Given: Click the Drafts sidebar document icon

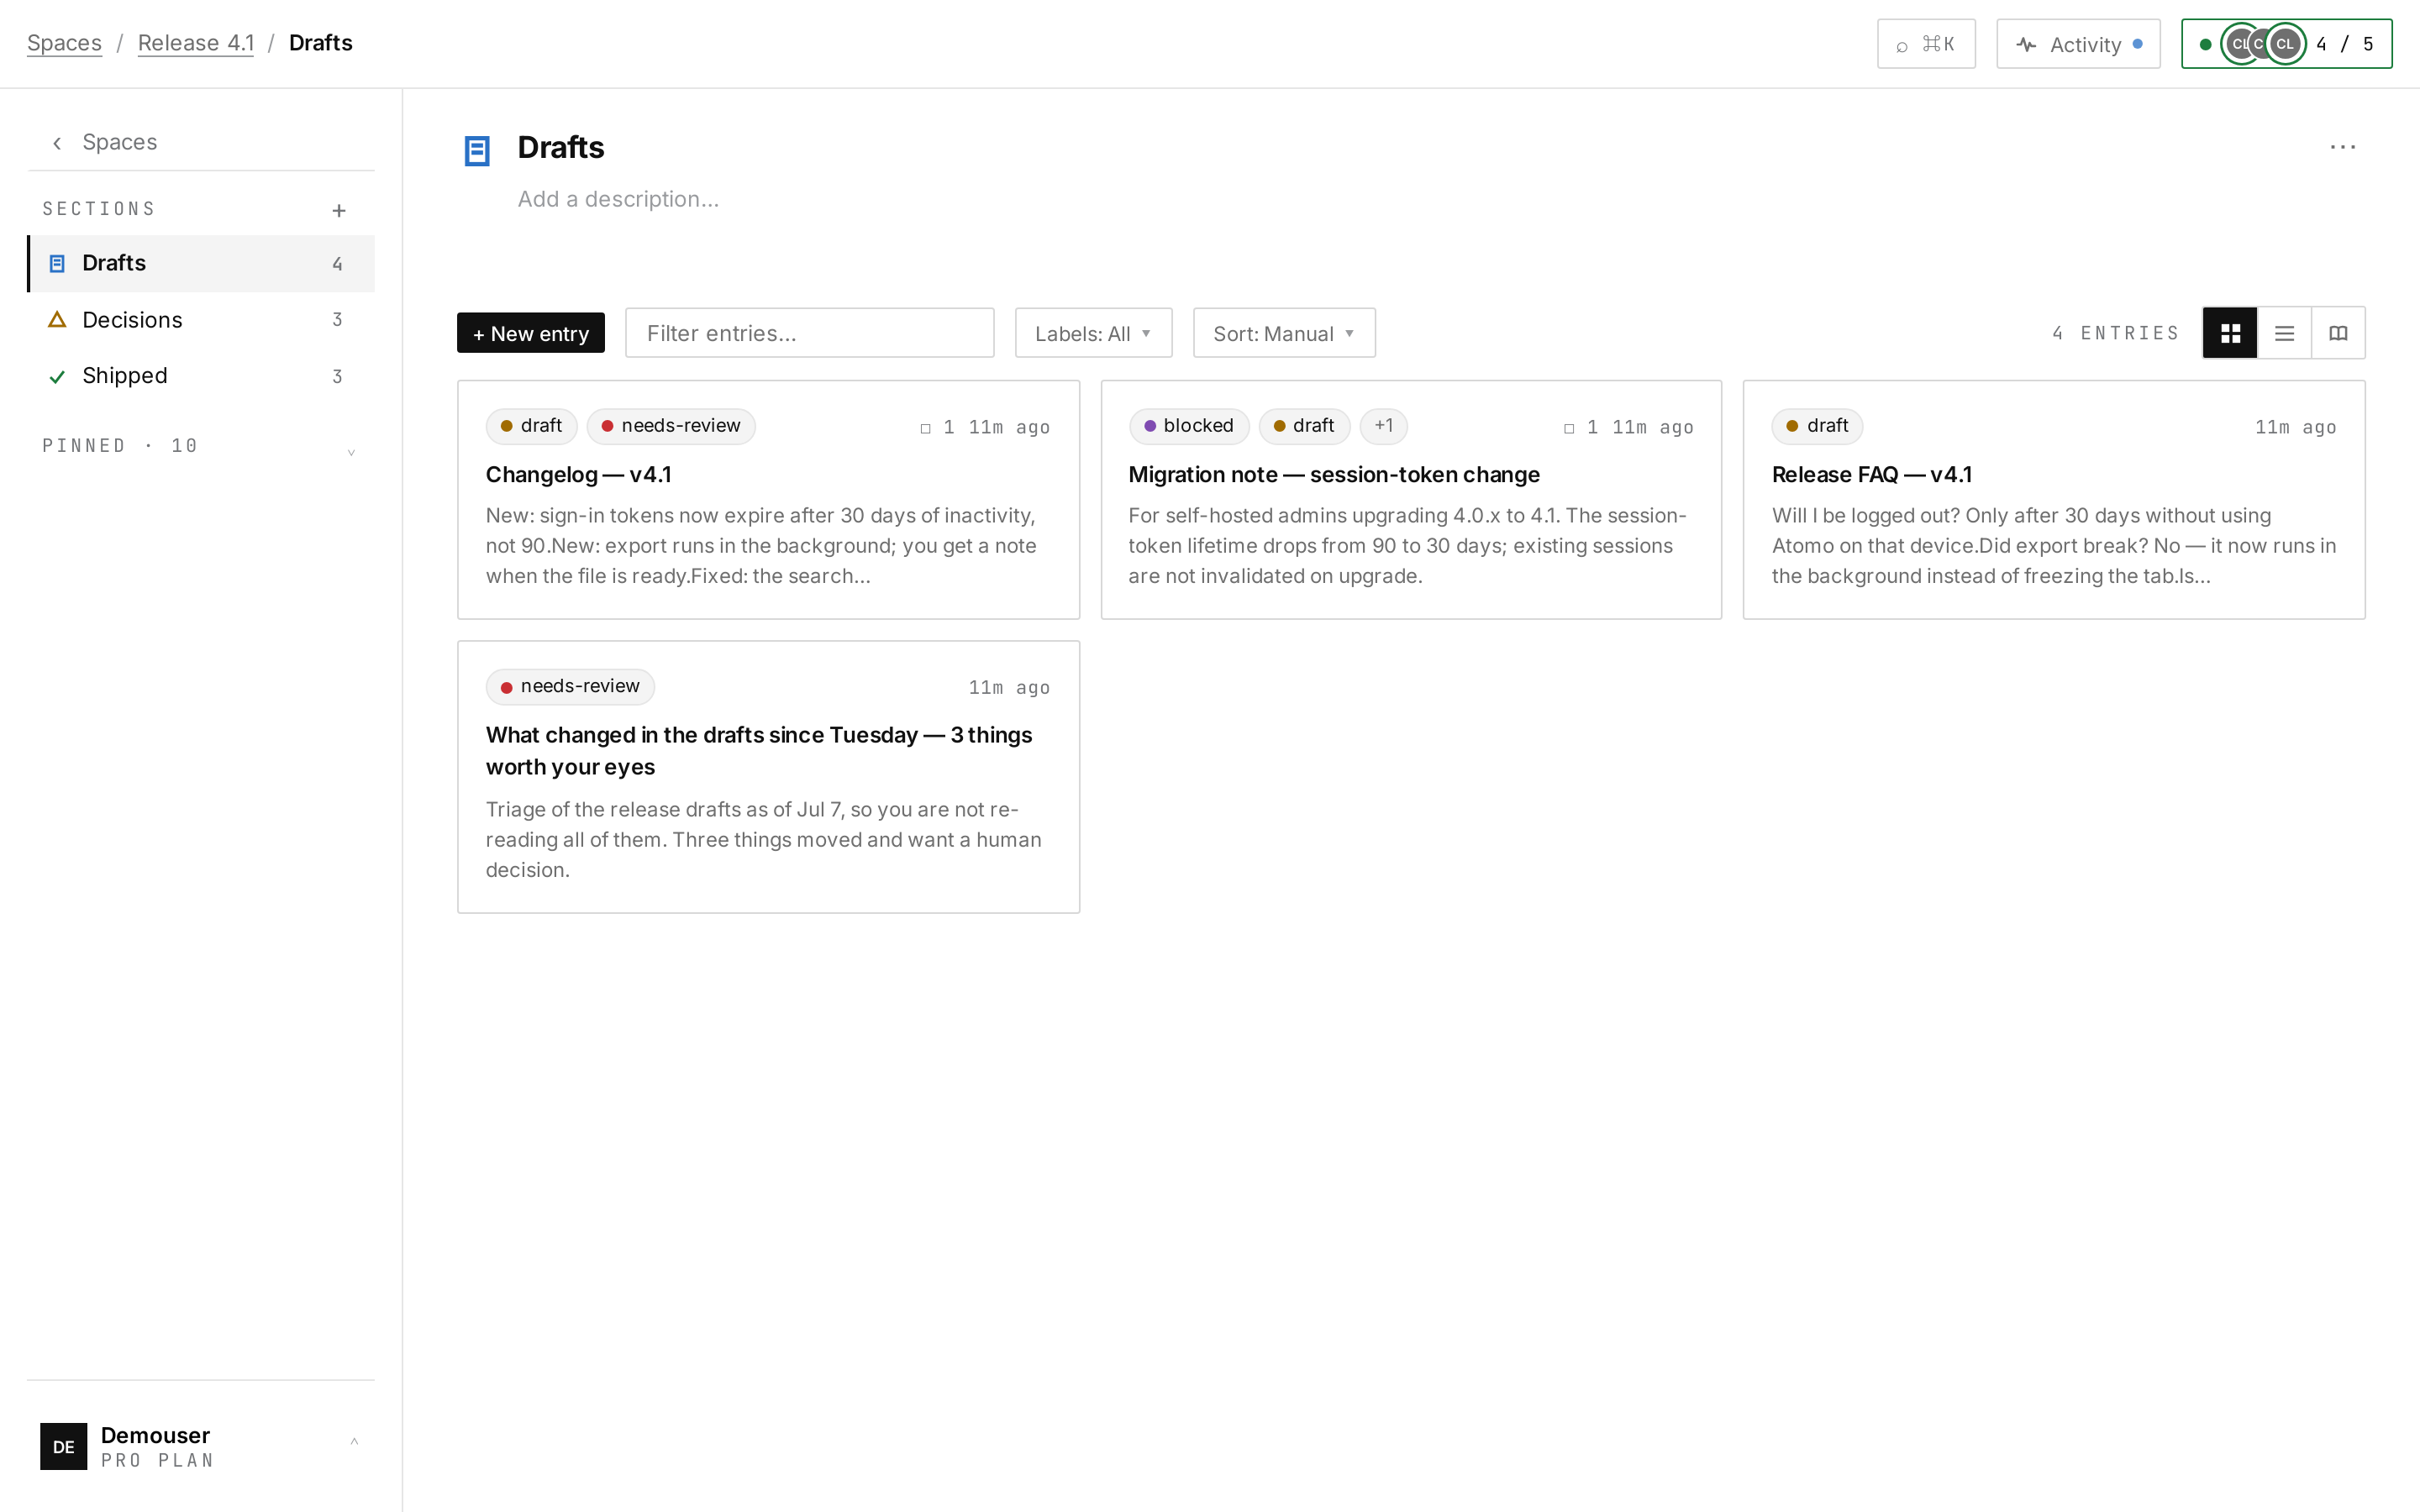Looking at the screenshot, I should (x=57, y=264).
